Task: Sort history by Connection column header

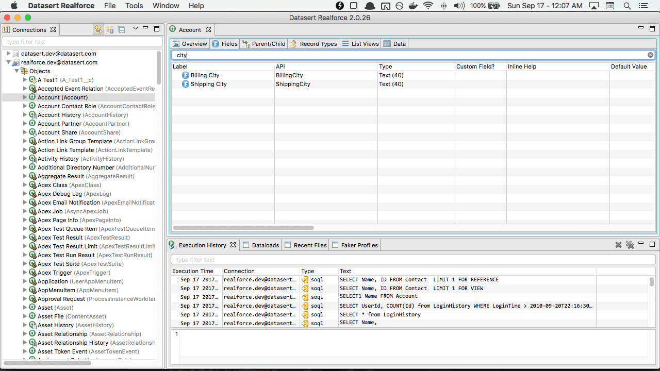Action: pos(261,271)
